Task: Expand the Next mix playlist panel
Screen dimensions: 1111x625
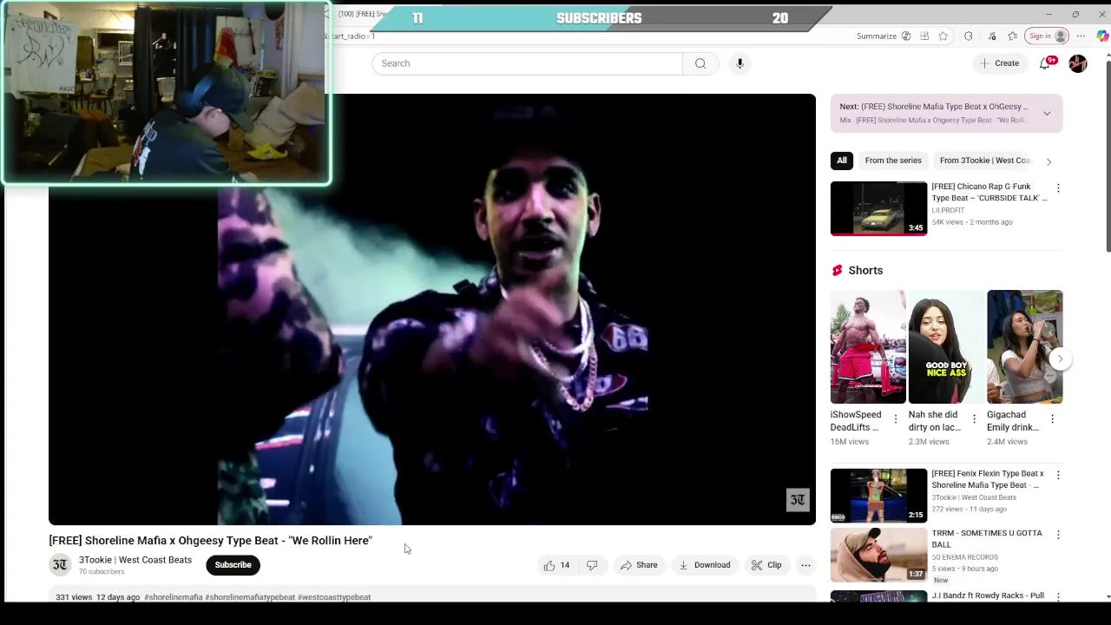Action: click(x=1047, y=114)
